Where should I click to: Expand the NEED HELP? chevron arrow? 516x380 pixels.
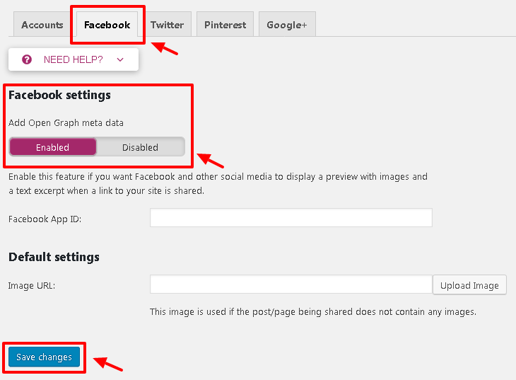point(120,59)
